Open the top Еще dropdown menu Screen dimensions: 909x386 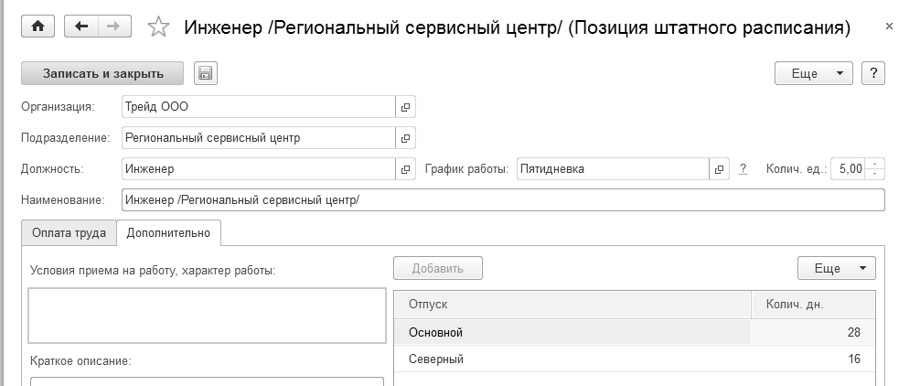pos(813,73)
